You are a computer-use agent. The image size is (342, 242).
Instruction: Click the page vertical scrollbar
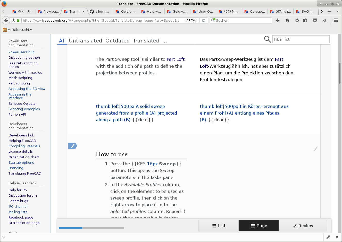340,73
